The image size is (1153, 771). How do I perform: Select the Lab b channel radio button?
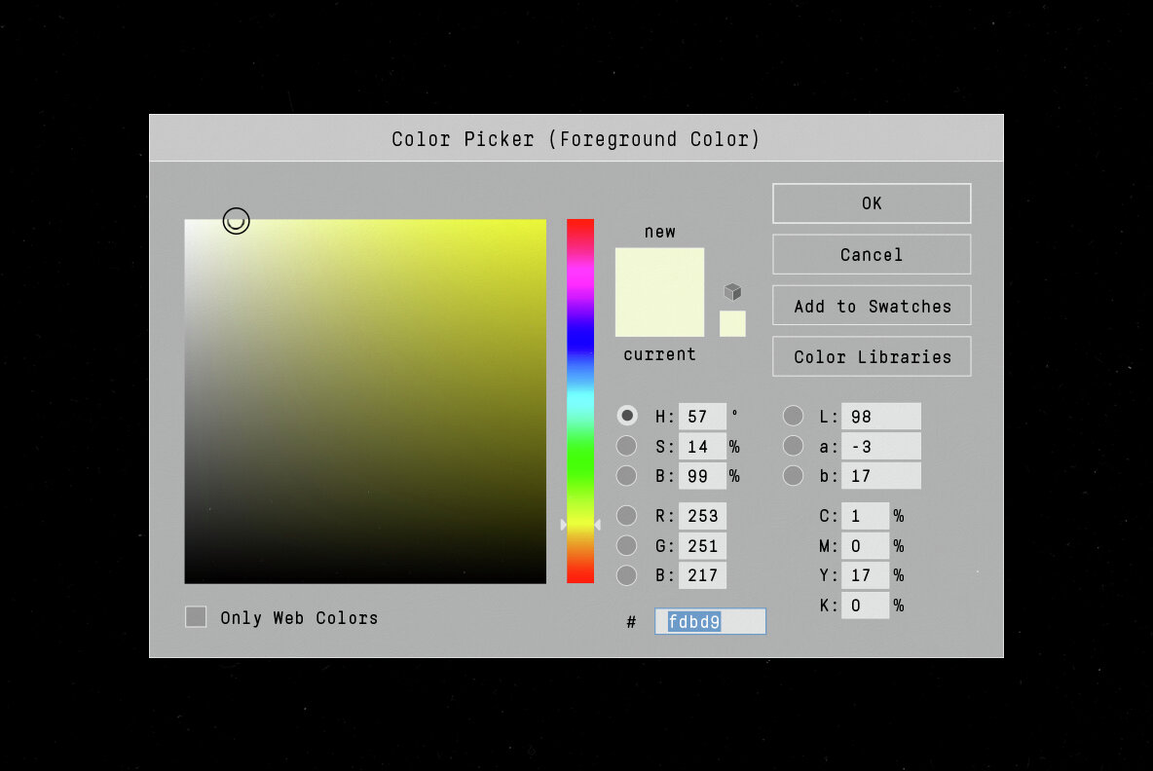(794, 475)
